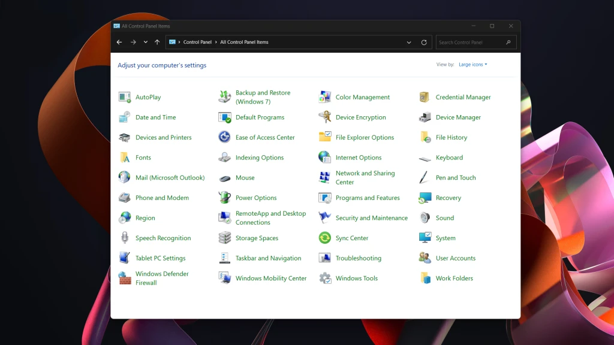Click the Search Control Panel field
614x345 pixels.
pyautogui.click(x=471, y=43)
